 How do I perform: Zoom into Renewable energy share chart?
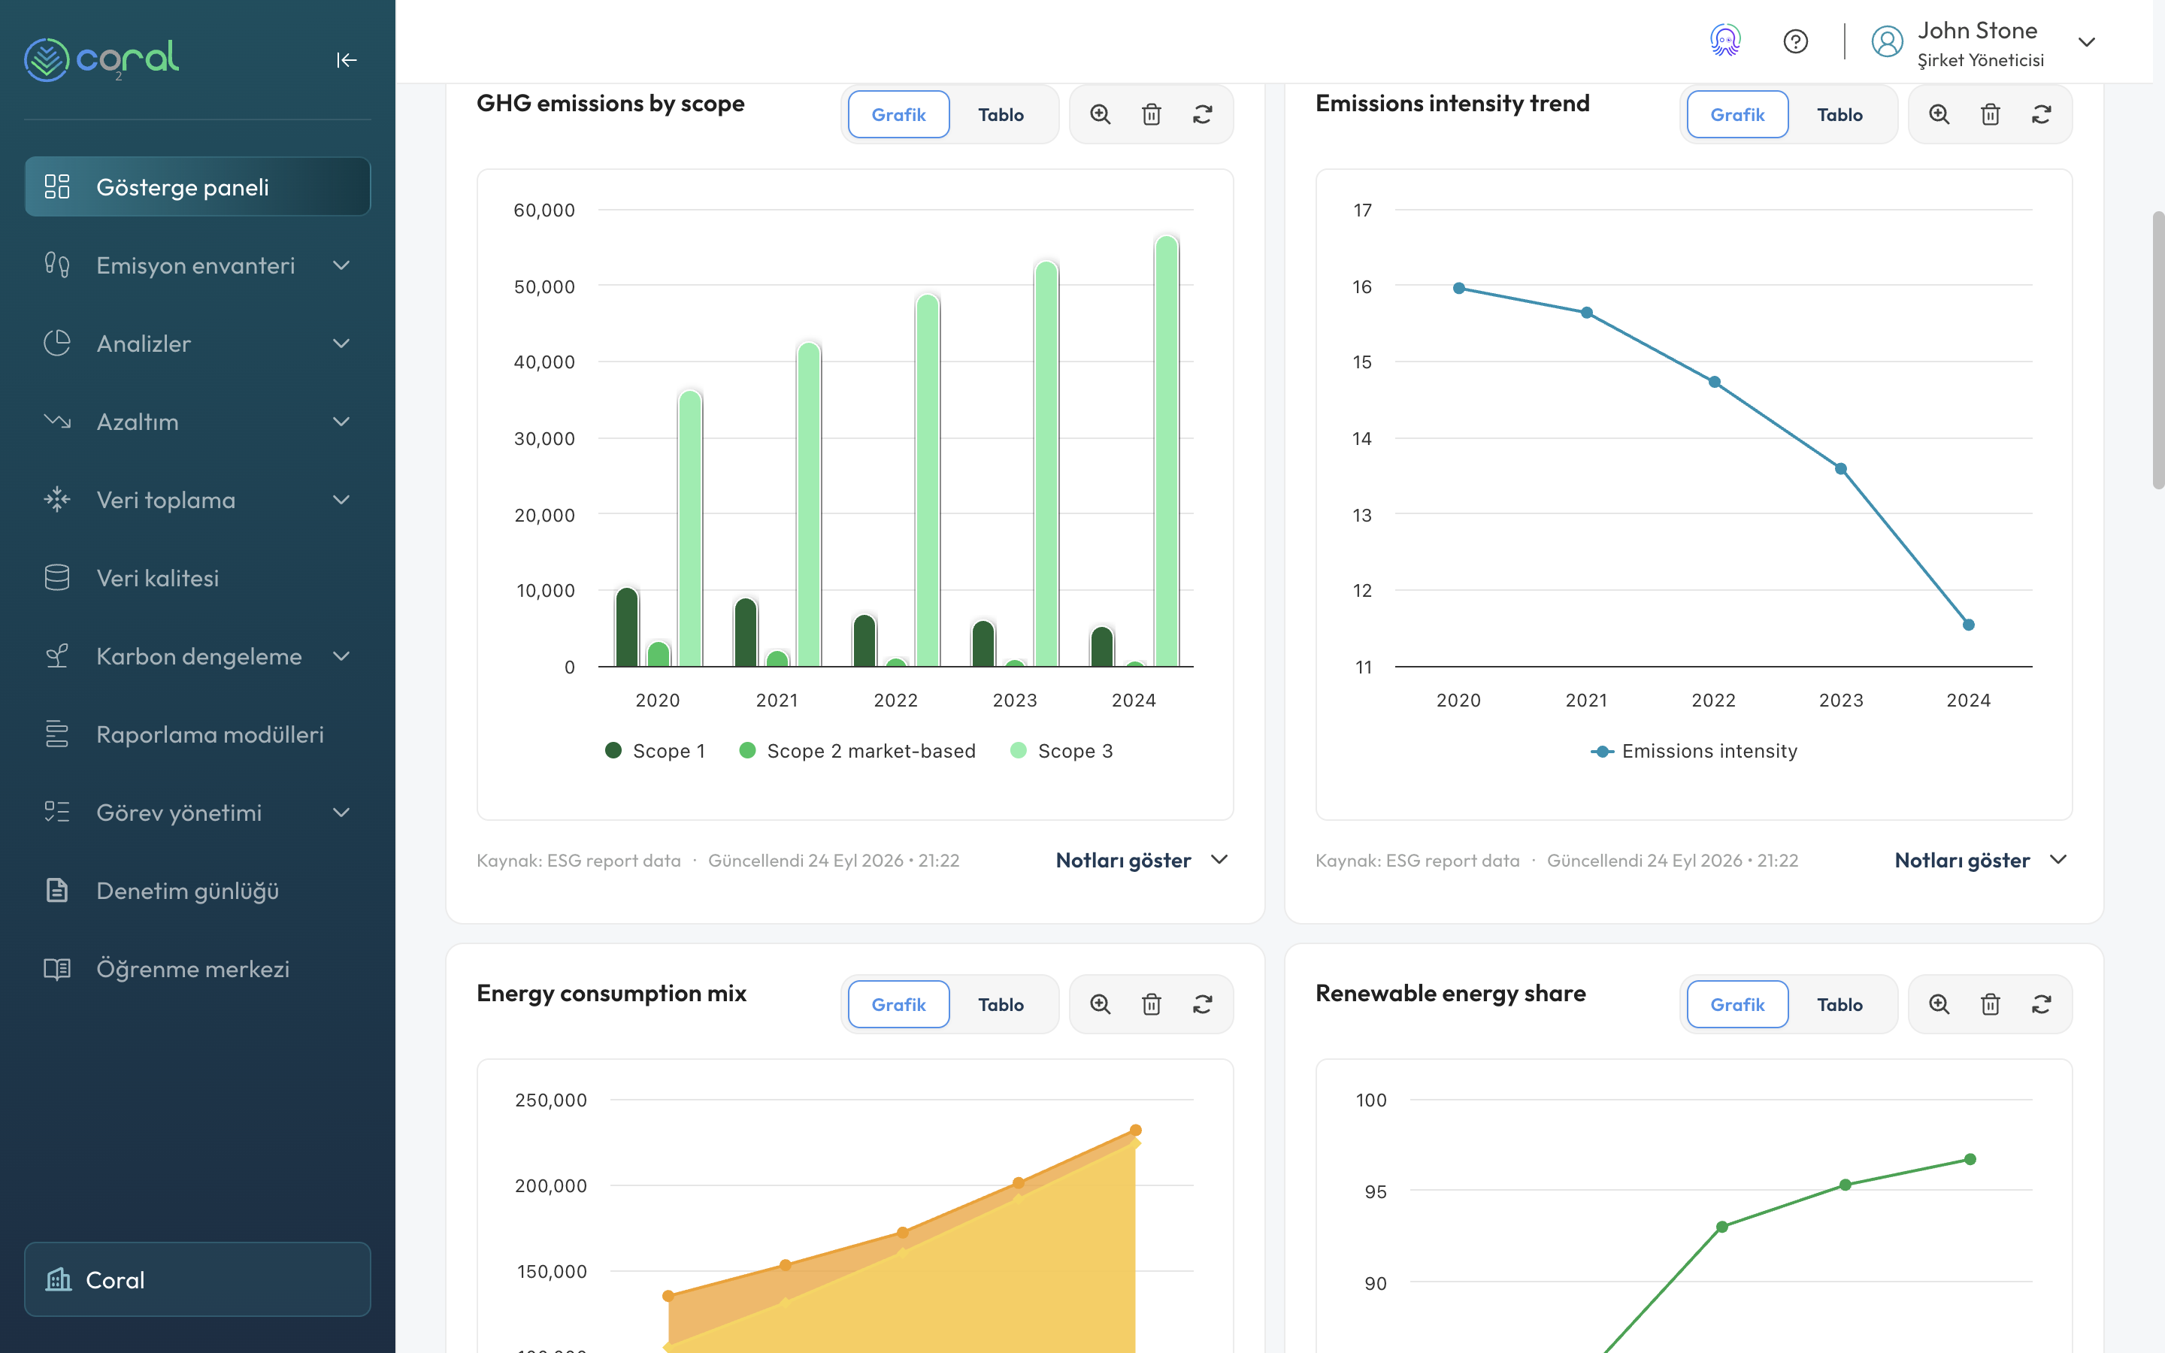click(1939, 1004)
